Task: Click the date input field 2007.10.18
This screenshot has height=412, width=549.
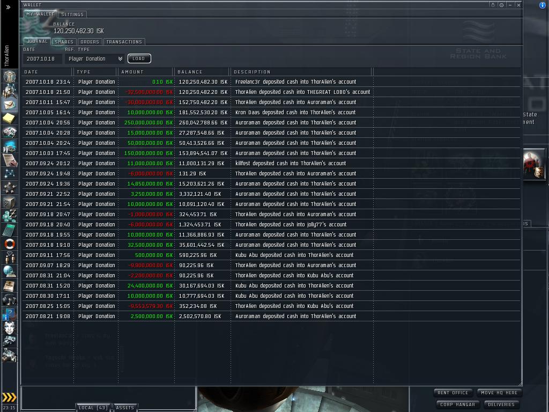Action: point(42,59)
